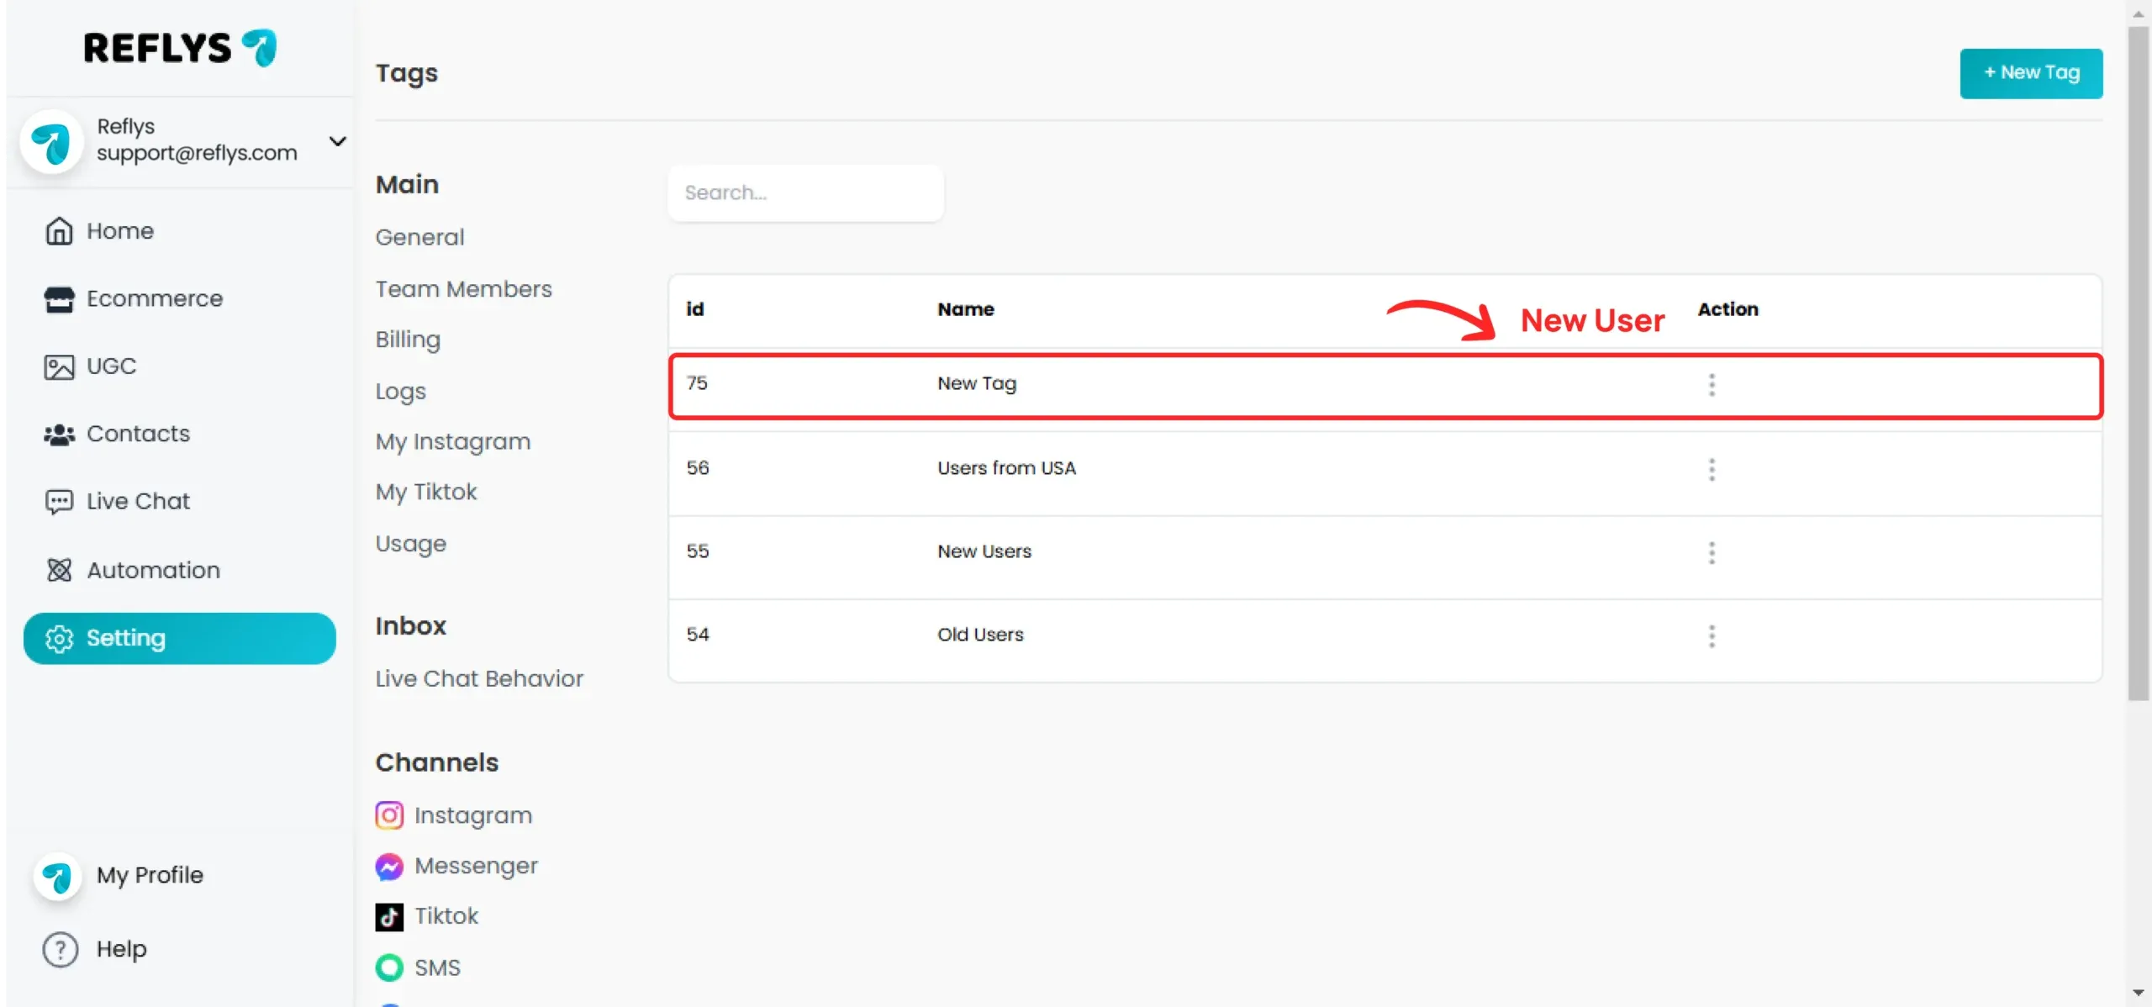Viewport: 2152px width, 1007px height.
Task: Click the Live Chat bubble icon
Action: click(x=59, y=502)
